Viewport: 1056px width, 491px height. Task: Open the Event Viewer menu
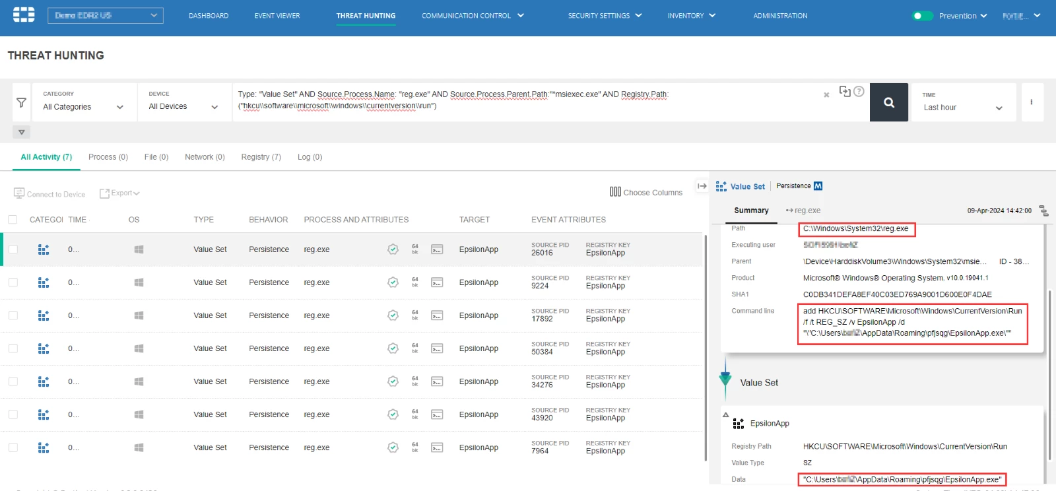[x=277, y=16]
